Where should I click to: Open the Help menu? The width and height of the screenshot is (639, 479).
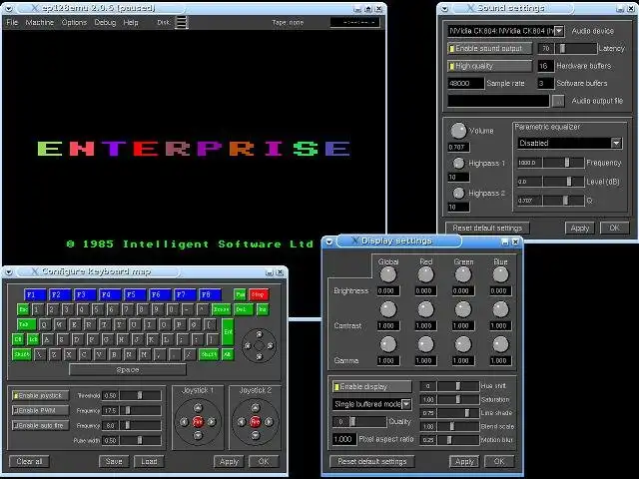[131, 22]
